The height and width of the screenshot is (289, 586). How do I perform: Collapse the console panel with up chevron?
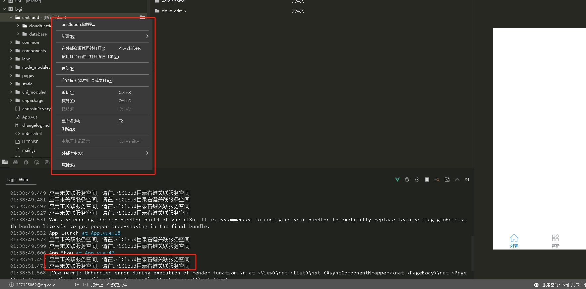pos(457,180)
